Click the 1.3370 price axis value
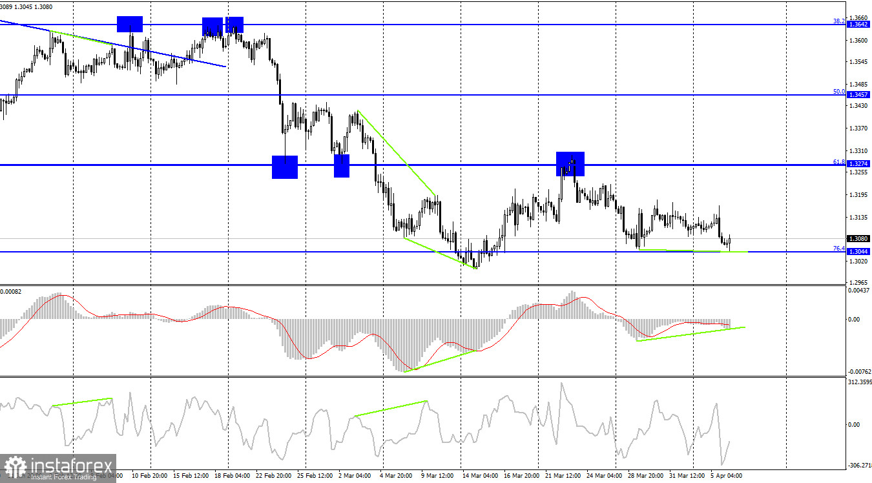 (860, 128)
